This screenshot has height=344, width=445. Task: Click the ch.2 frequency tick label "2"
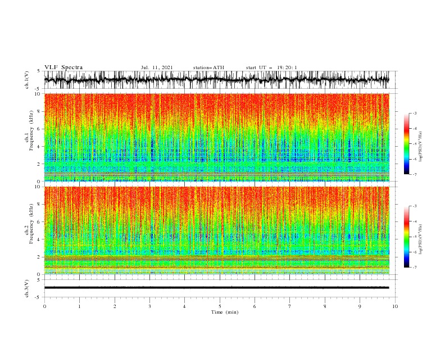coord(39,257)
